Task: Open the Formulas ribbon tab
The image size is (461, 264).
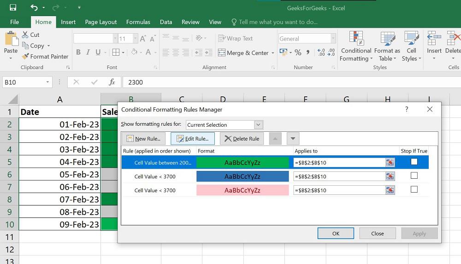Action: (138, 22)
